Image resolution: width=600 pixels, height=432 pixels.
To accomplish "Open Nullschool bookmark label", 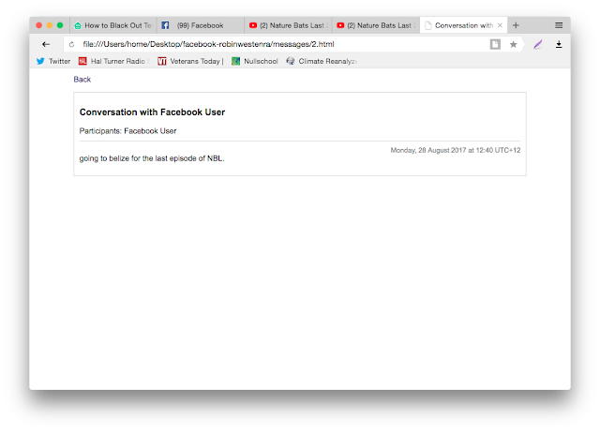I will [261, 61].
